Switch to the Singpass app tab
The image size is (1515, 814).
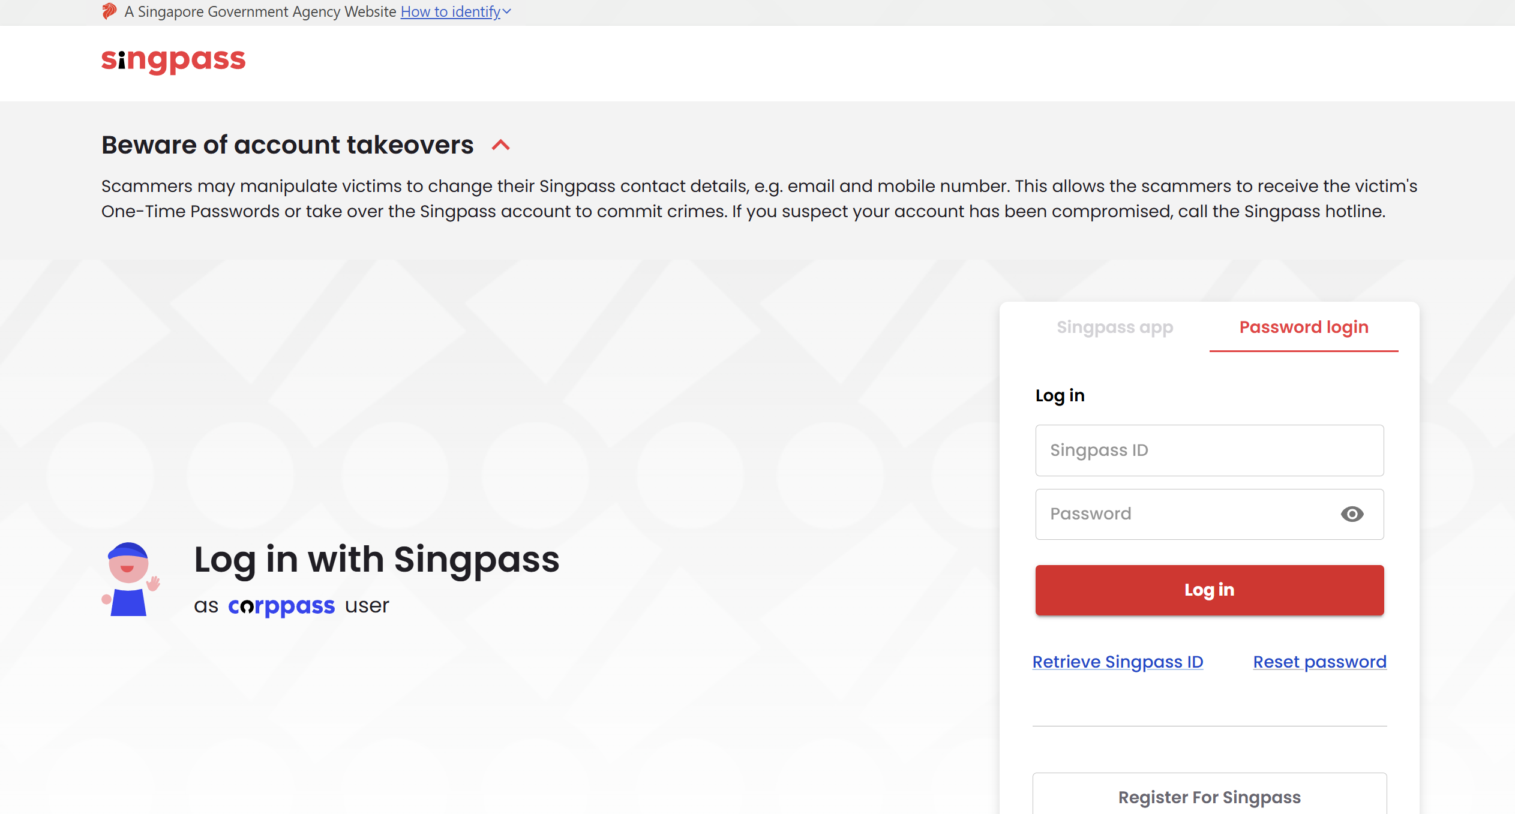point(1115,328)
